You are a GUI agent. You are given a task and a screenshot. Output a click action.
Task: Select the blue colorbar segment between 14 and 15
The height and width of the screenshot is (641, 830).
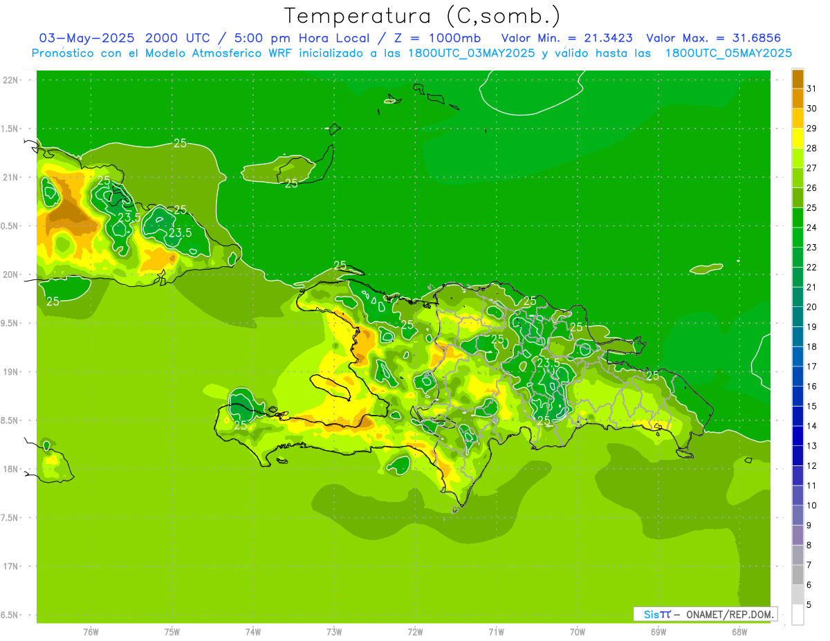(x=797, y=416)
